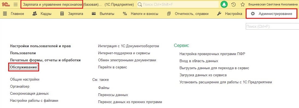Screen dimensions: 299x108
Task: Select the Администрирование section
Action: 271,14
